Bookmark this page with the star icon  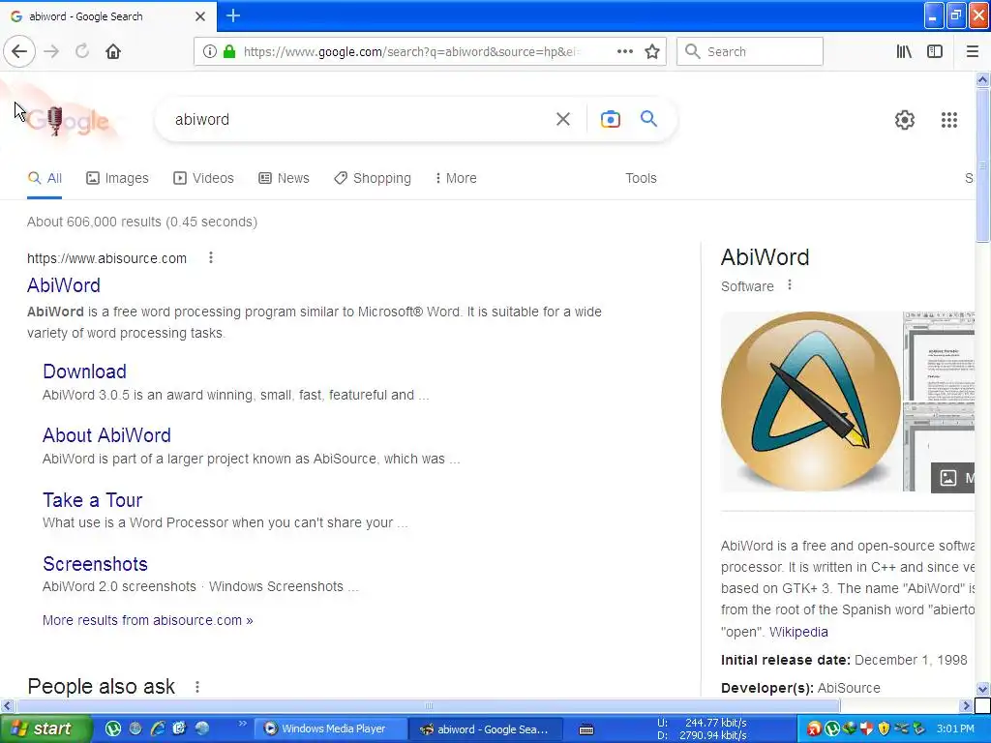coord(652,52)
